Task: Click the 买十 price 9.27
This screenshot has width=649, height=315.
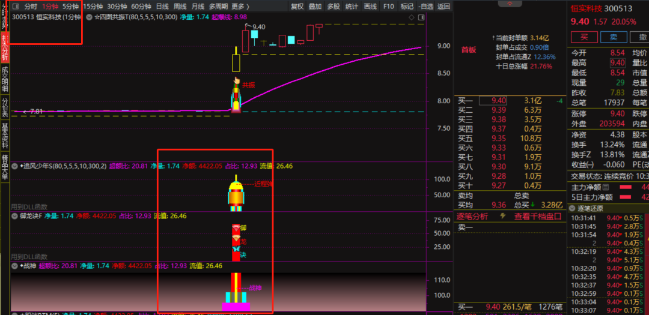Action: [x=499, y=185]
